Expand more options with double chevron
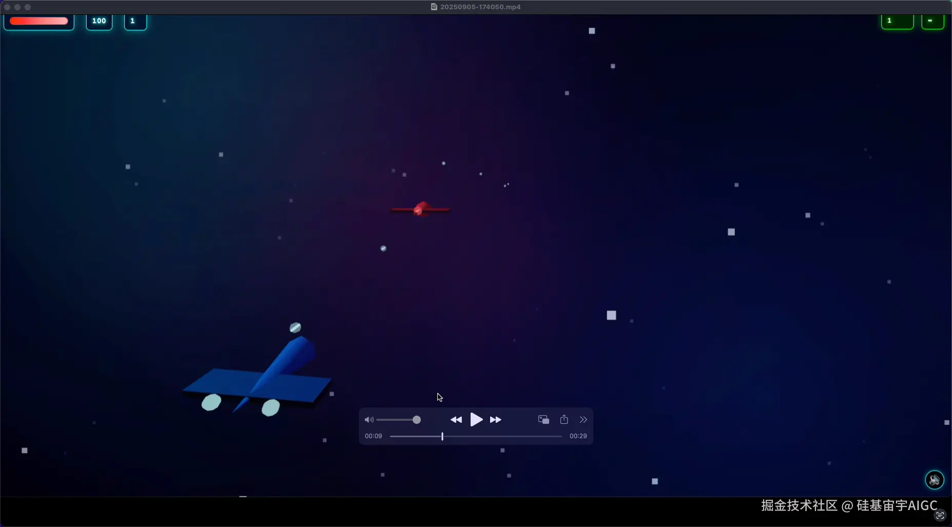Screen dimensions: 952x527 point(584,420)
